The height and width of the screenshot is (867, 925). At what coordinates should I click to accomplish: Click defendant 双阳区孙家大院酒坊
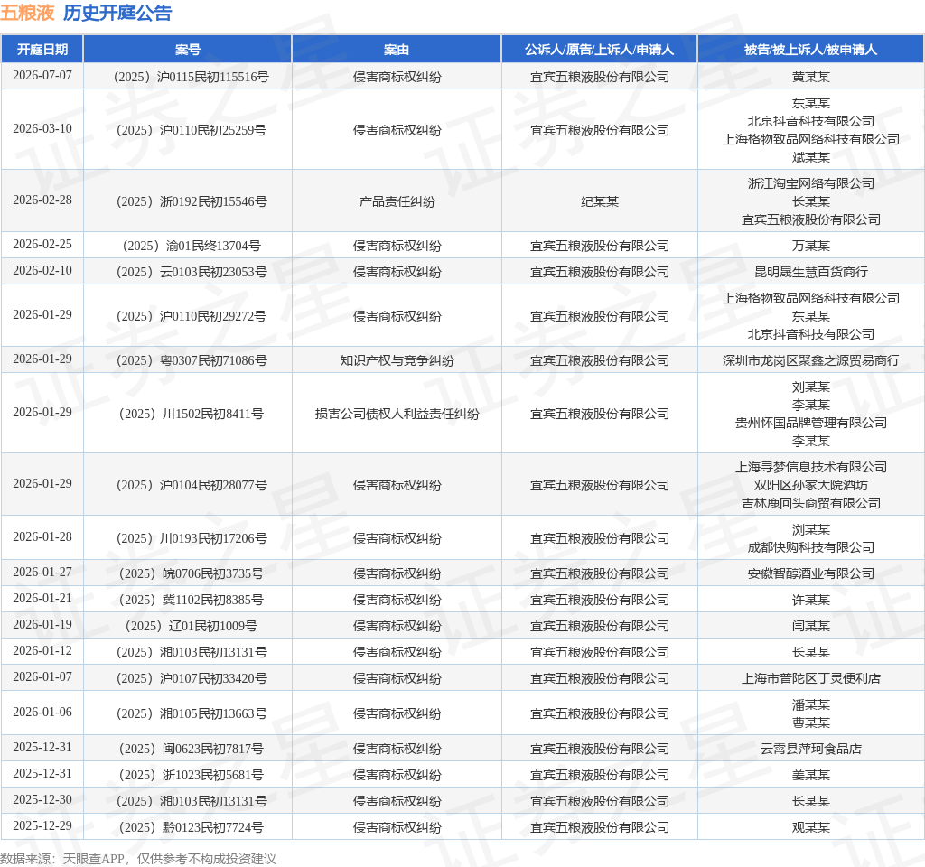click(x=810, y=485)
